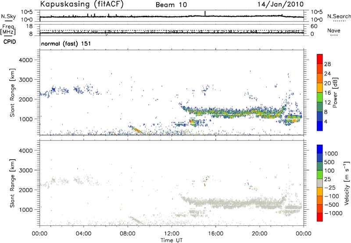Select the teal 8–12 dB power segment
Screen dimensions: 351x243
pyautogui.click(x=320, y=107)
